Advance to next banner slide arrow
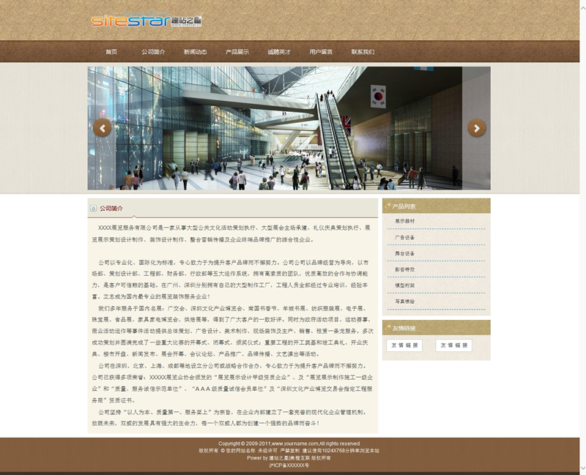The width and height of the screenshot is (586, 475). tap(477, 128)
